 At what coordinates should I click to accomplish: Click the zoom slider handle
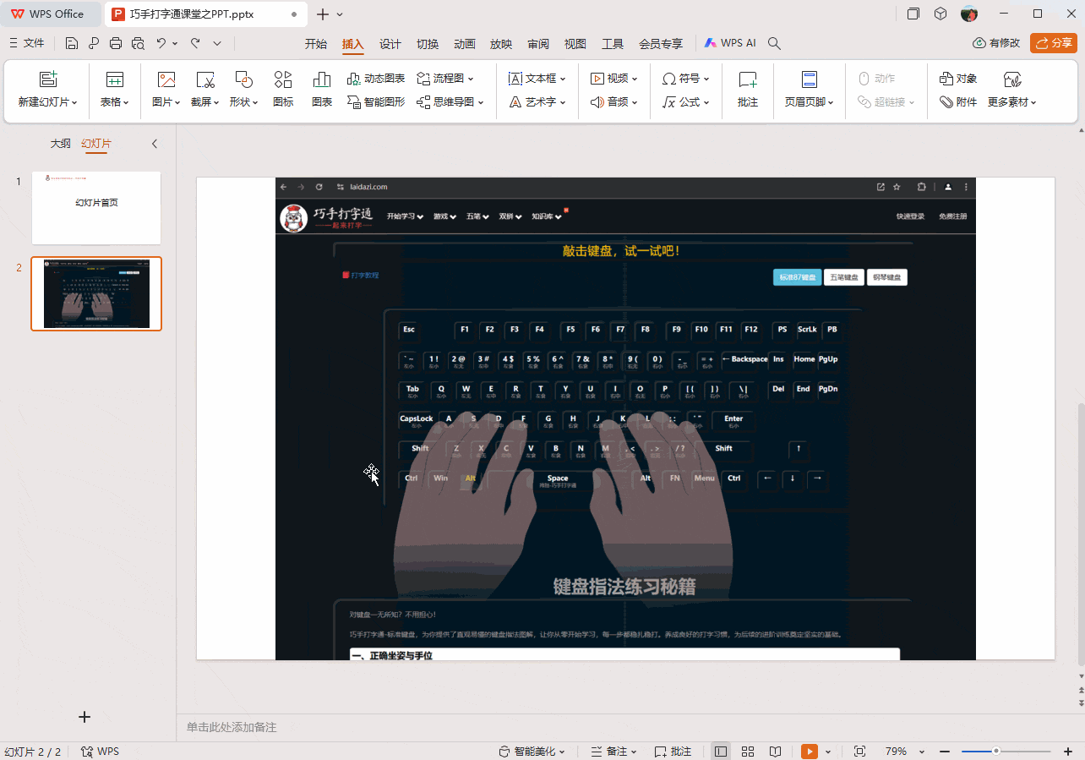[x=996, y=752]
